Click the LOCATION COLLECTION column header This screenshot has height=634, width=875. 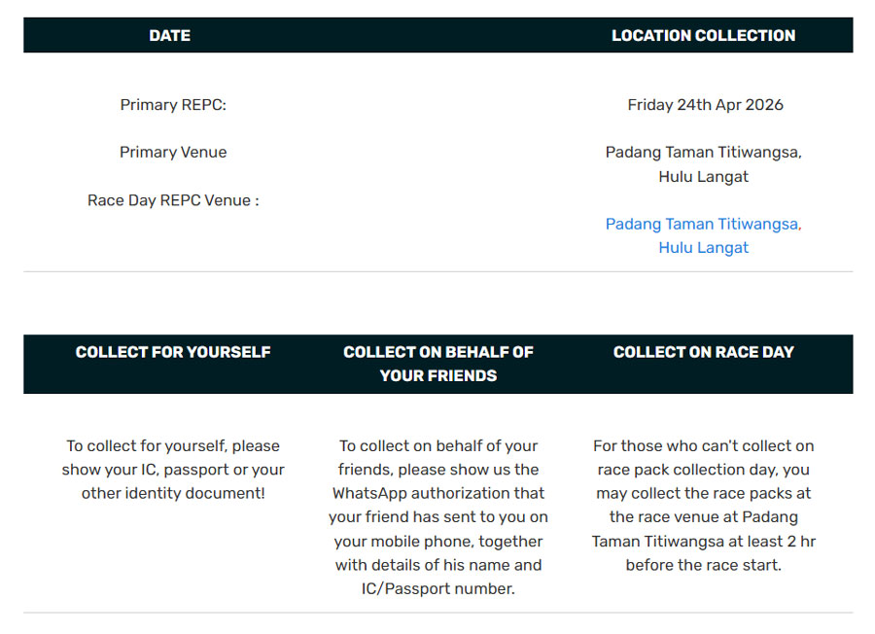tap(703, 36)
